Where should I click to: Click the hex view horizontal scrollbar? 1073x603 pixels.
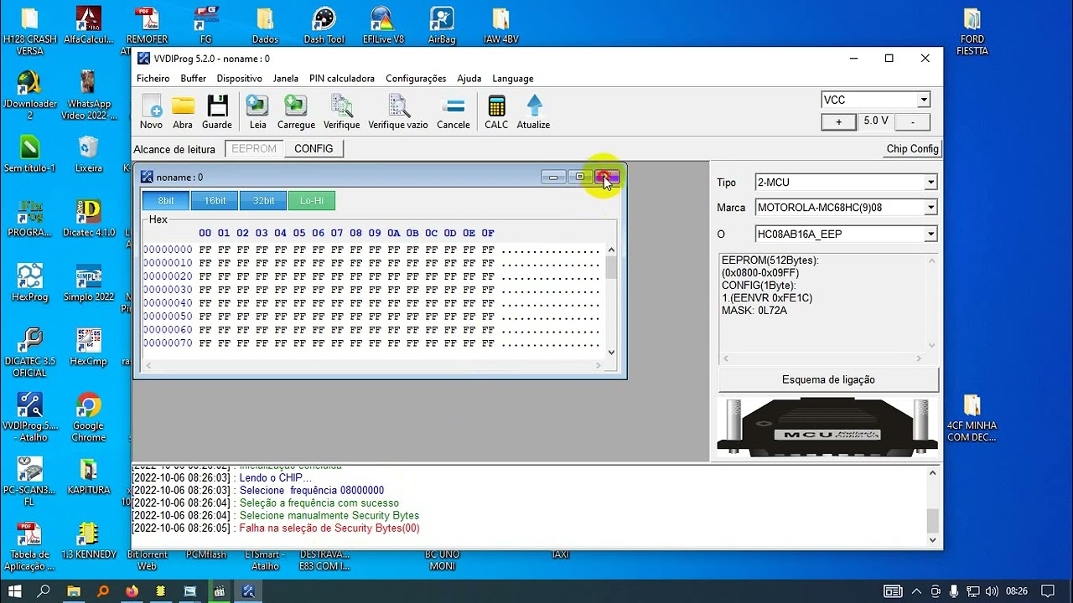[373, 365]
